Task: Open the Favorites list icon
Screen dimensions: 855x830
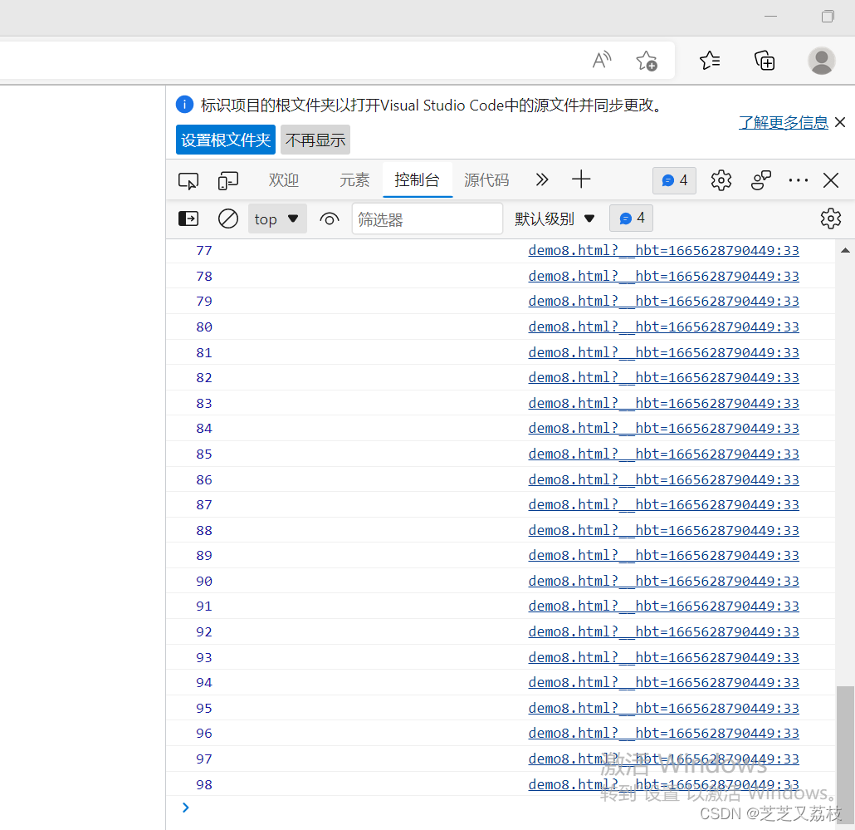Action: 710,60
